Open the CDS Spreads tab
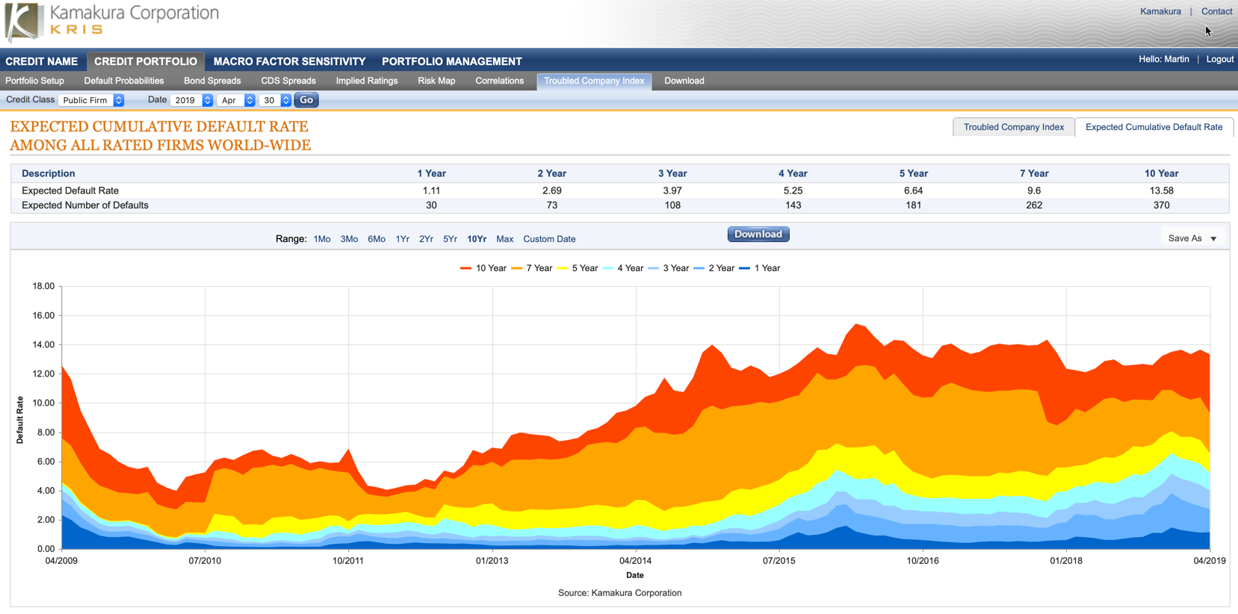The width and height of the screenshot is (1238, 614). click(x=288, y=81)
